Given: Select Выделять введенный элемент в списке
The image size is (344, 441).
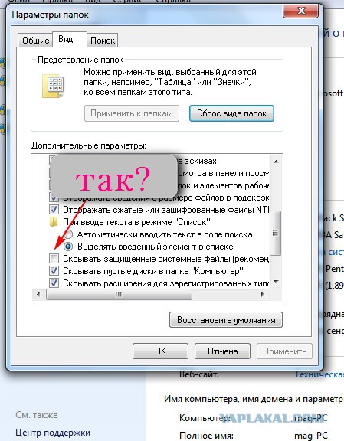Looking at the screenshot, I should click(68, 247).
